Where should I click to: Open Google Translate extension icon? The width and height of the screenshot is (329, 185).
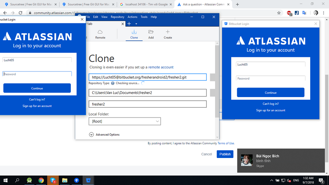click(x=304, y=13)
